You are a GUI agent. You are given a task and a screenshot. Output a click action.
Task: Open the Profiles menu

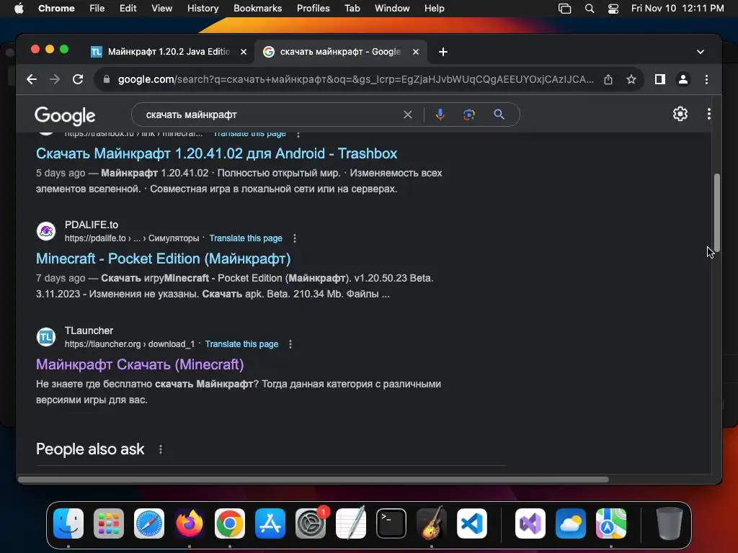click(x=313, y=9)
